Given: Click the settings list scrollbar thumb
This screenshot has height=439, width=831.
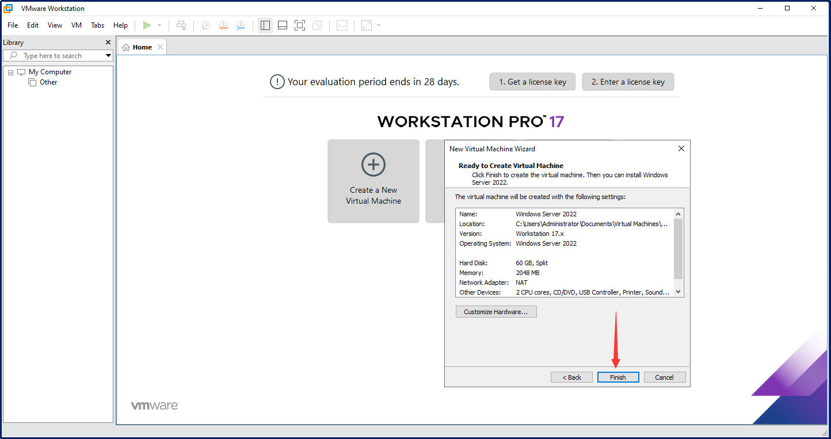Looking at the screenshot, I should pos(678,249).
